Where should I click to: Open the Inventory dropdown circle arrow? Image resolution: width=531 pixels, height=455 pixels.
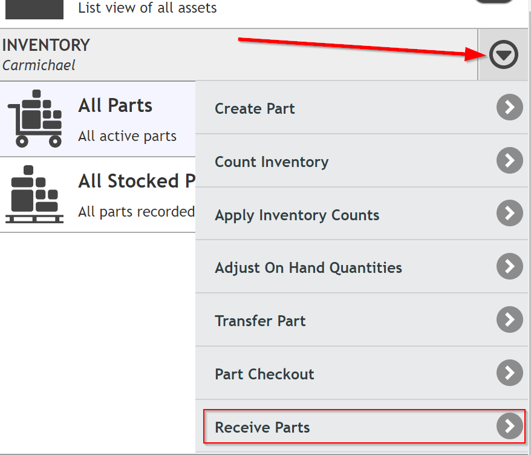pyautogui.click(x=503, y=54)
